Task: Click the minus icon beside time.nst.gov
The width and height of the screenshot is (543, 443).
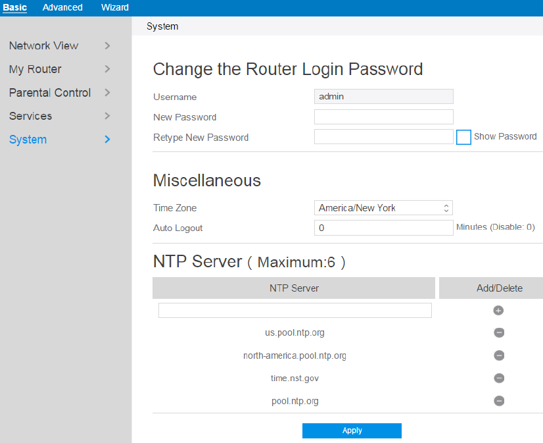Action: click(x=499, y=378)
